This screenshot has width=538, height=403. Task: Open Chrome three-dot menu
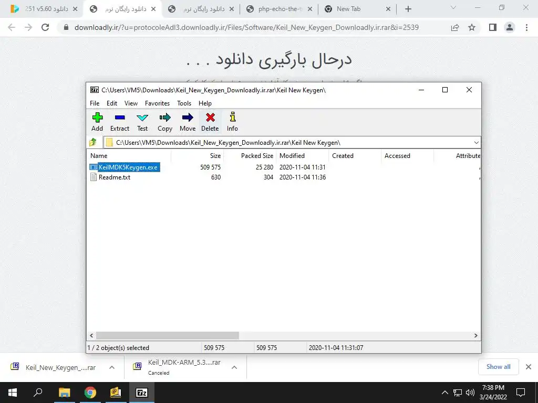point(526,27)
